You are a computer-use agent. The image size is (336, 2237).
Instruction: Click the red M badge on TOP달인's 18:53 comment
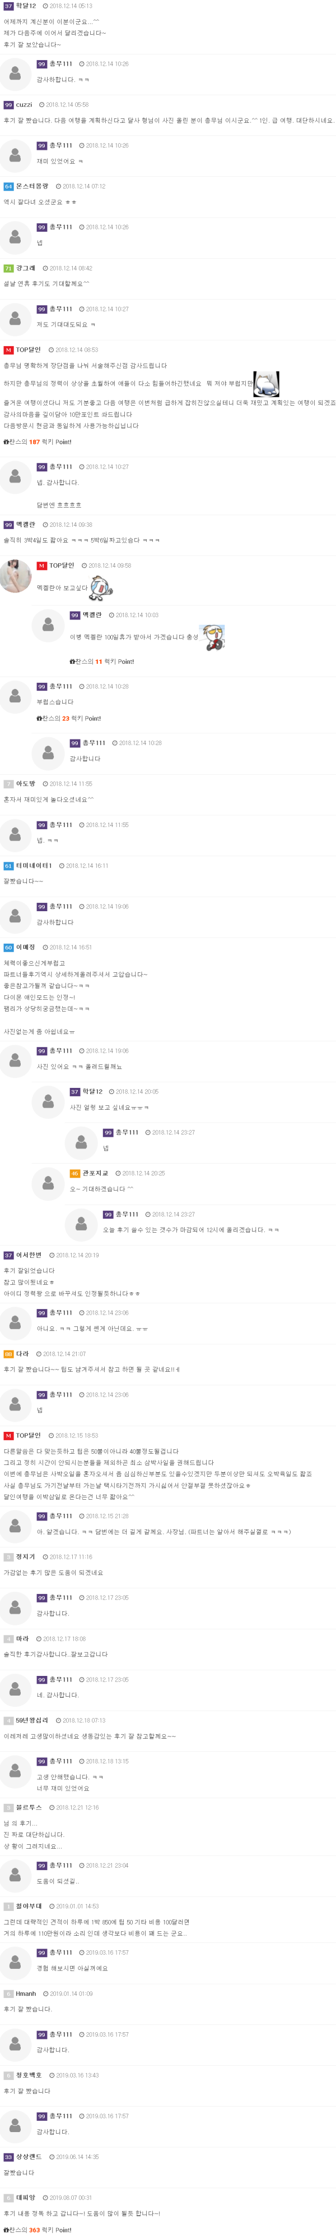[8, 1435]
